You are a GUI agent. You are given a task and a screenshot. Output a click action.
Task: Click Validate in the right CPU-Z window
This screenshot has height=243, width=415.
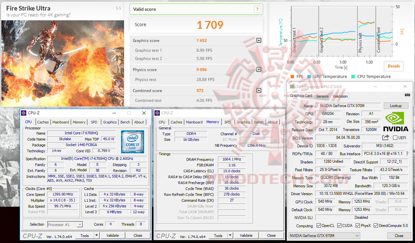(246, 235)
